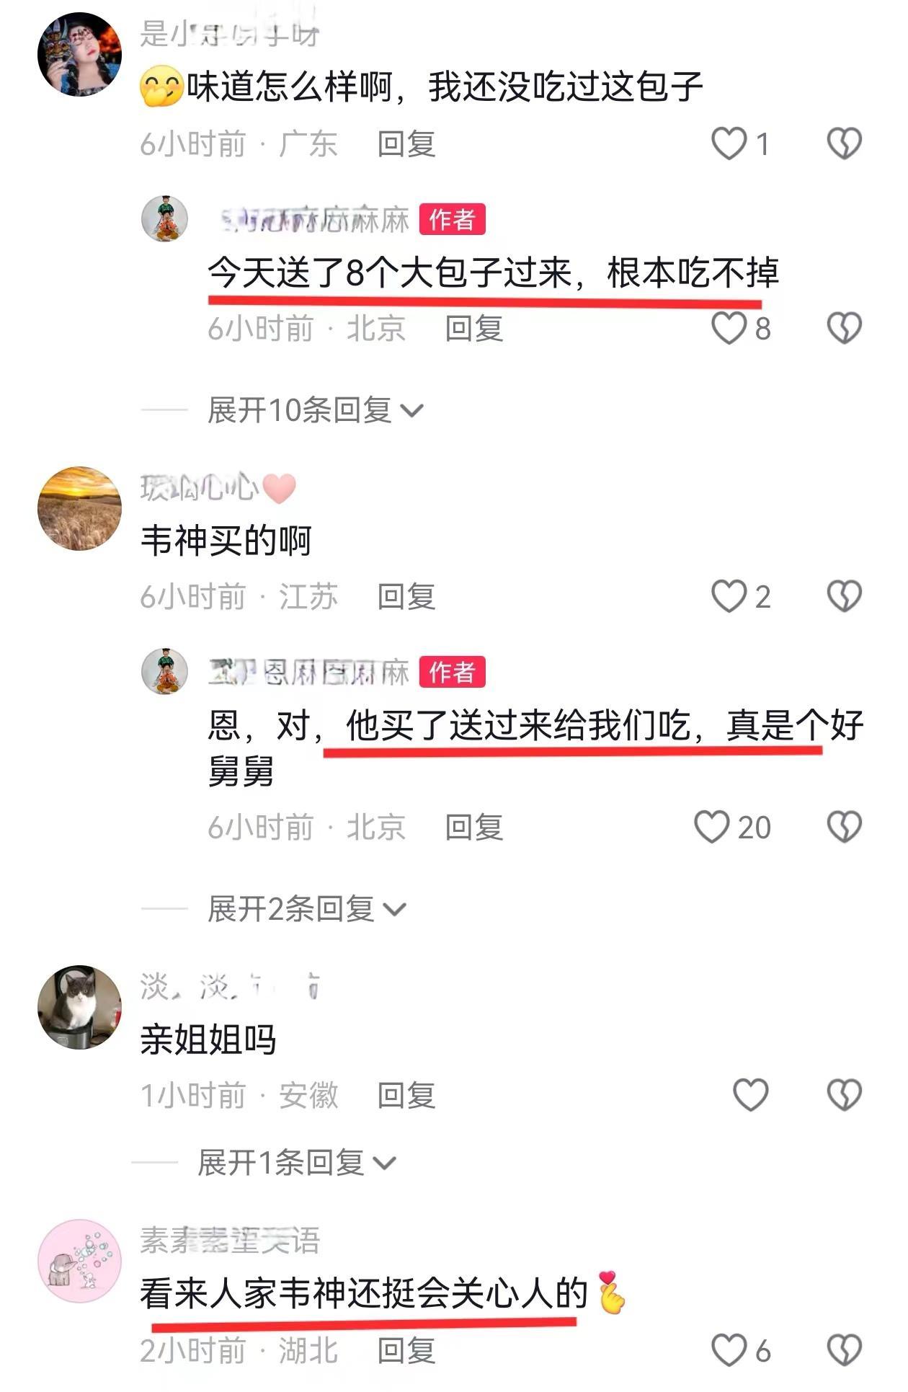The height and width of the screenshot is (1392, 908).
Task: Like the comment 韦神买的啊
Action: click(x=729, y=596)
